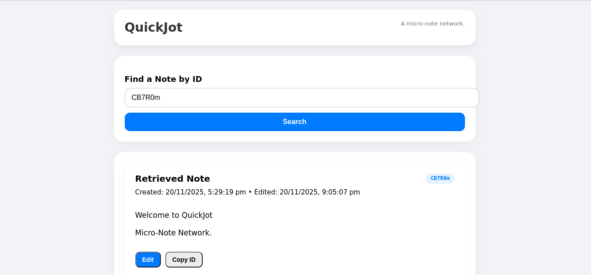Click 'Micro-Note Network.' line in the note body
This screenshot has height=275, width=591.
coord(174,232)
